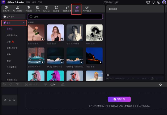Download the 벚꽃 핑크 filter via its arrow
The image size is (167, 115).
62,39
